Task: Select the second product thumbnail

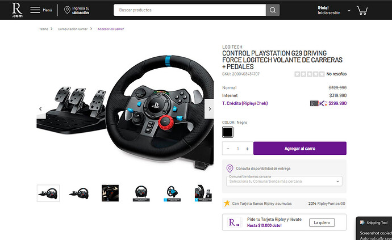Action: (x=79, y=193)
